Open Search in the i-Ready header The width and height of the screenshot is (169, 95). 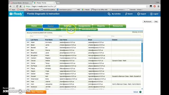pos(129,14)
